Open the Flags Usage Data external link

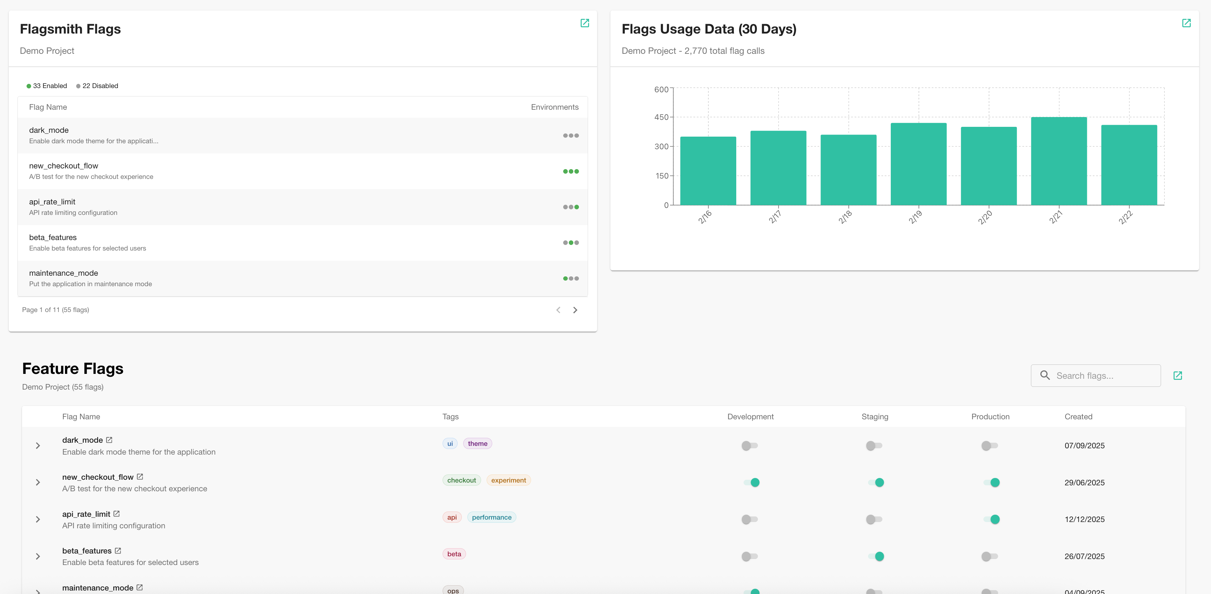click(1187, 23)
